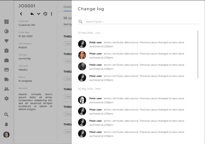Viewport: 205px width, 144px height.
Task: Open user profile avatar at sidebar bottom
Action: pos(6,135)
